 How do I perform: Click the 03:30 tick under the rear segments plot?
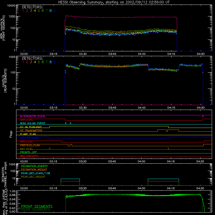(x=83, y=108)
